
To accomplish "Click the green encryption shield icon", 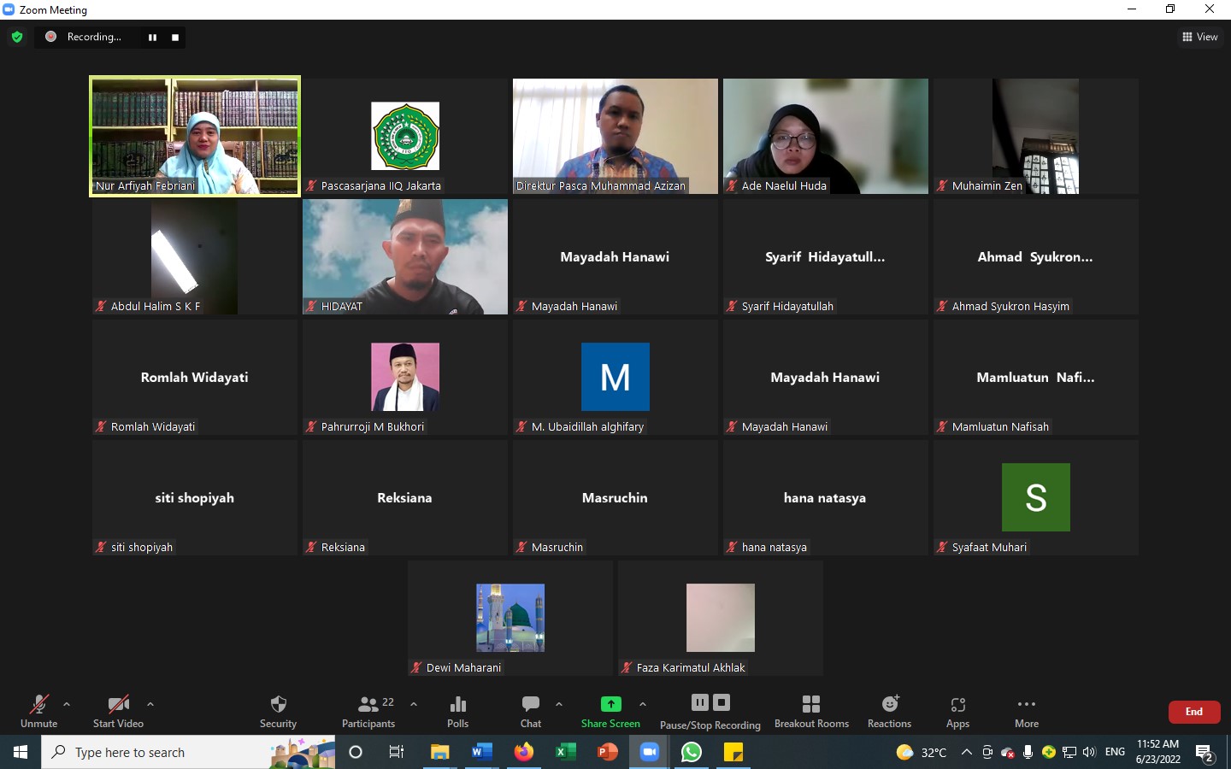I will [17, 37].
